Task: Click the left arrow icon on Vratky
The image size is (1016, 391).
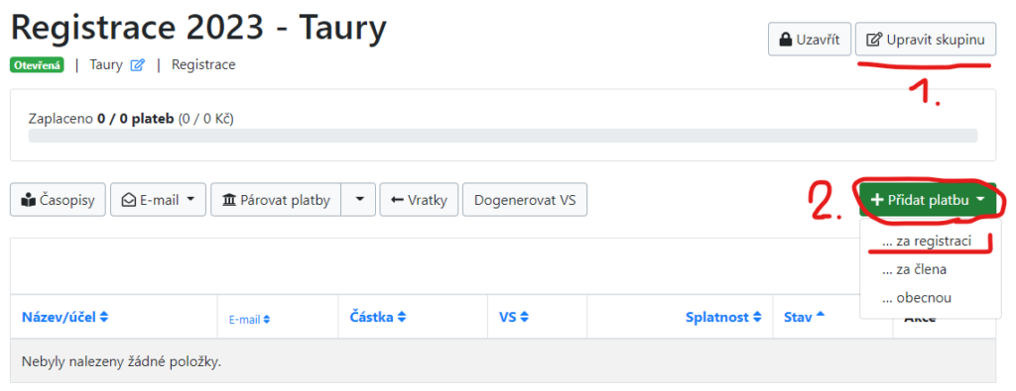Action: pyautogui.click(x=397, y=200)
